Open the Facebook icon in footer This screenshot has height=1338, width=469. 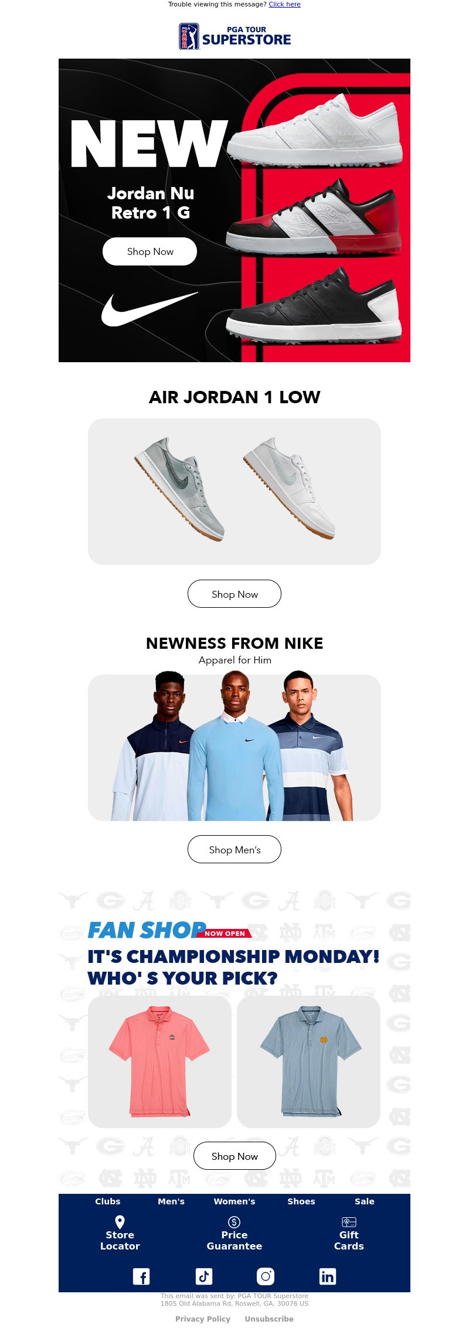click(x=141, y=1276)
